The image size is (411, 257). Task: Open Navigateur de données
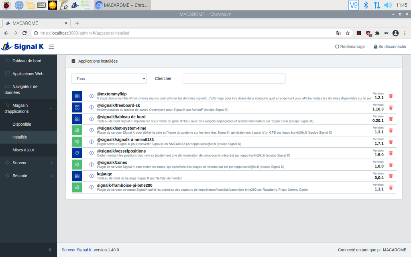(21, 90)
